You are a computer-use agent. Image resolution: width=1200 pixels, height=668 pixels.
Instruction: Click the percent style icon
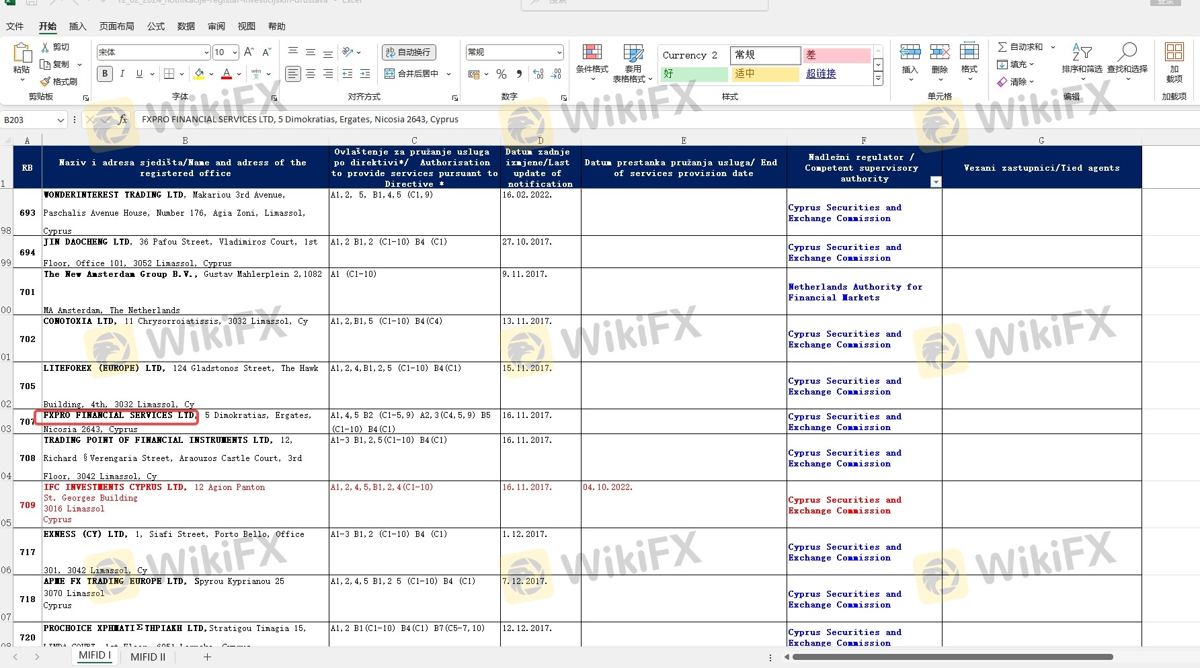pos(502,74)
